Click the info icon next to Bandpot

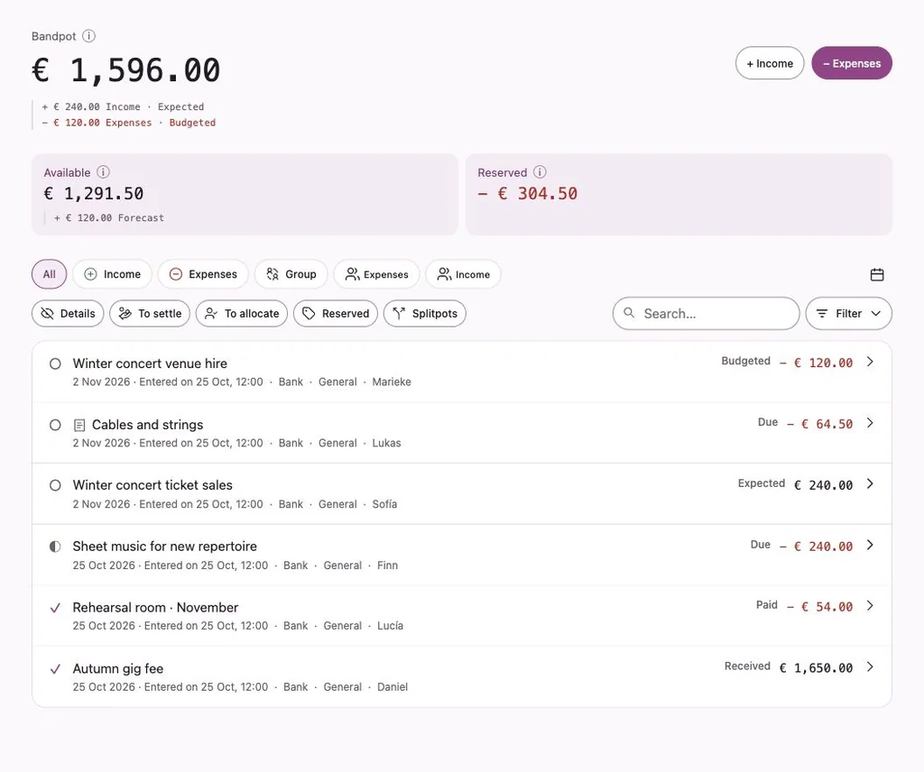point(88,36)
